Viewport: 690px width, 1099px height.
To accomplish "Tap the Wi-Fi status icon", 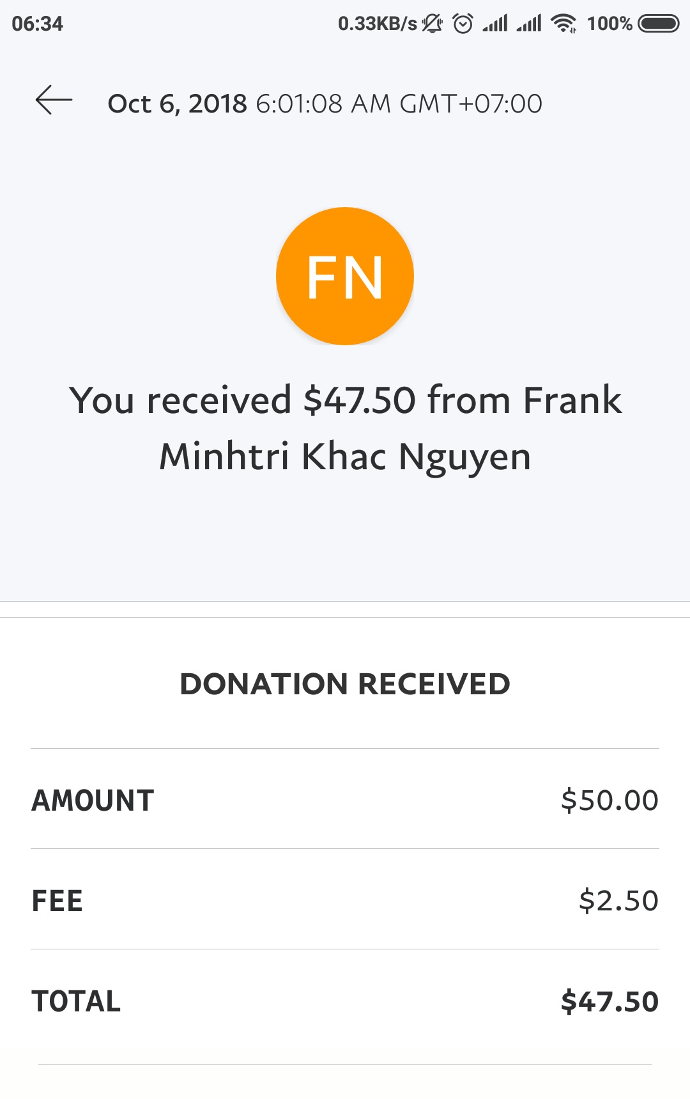I will (x=563, y=24).
